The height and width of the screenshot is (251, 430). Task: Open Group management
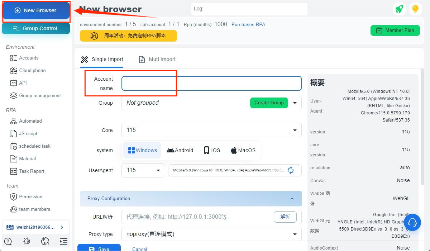click(x=40, y=95)
